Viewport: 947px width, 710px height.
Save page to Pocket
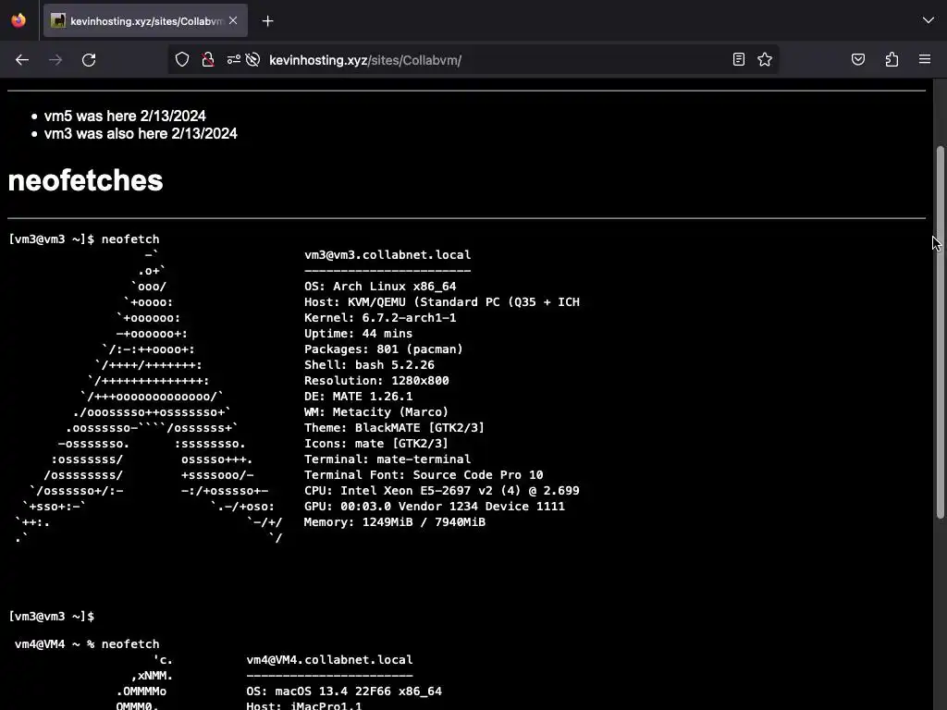[x=858, y=59]
